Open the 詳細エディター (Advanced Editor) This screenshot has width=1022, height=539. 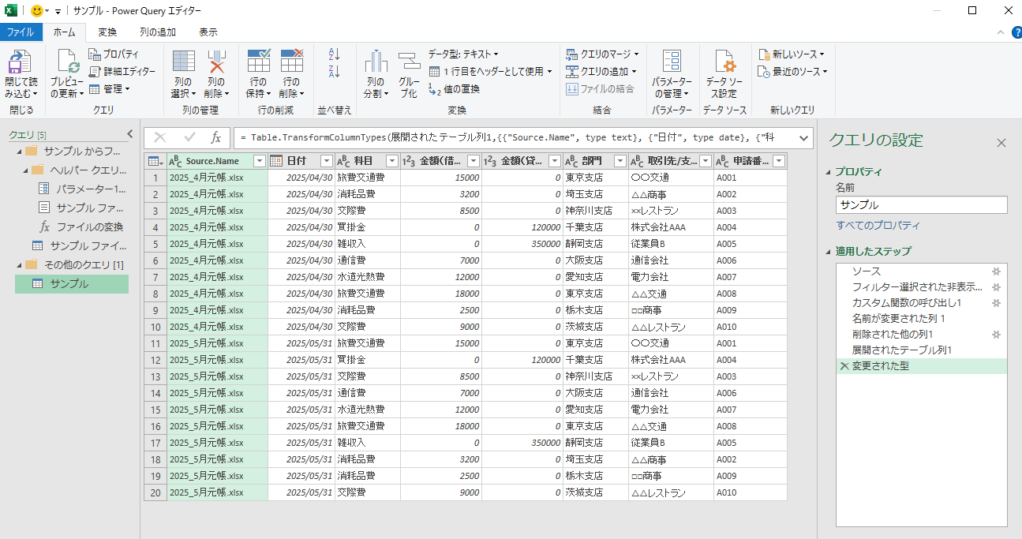click(x=122, y=72)
